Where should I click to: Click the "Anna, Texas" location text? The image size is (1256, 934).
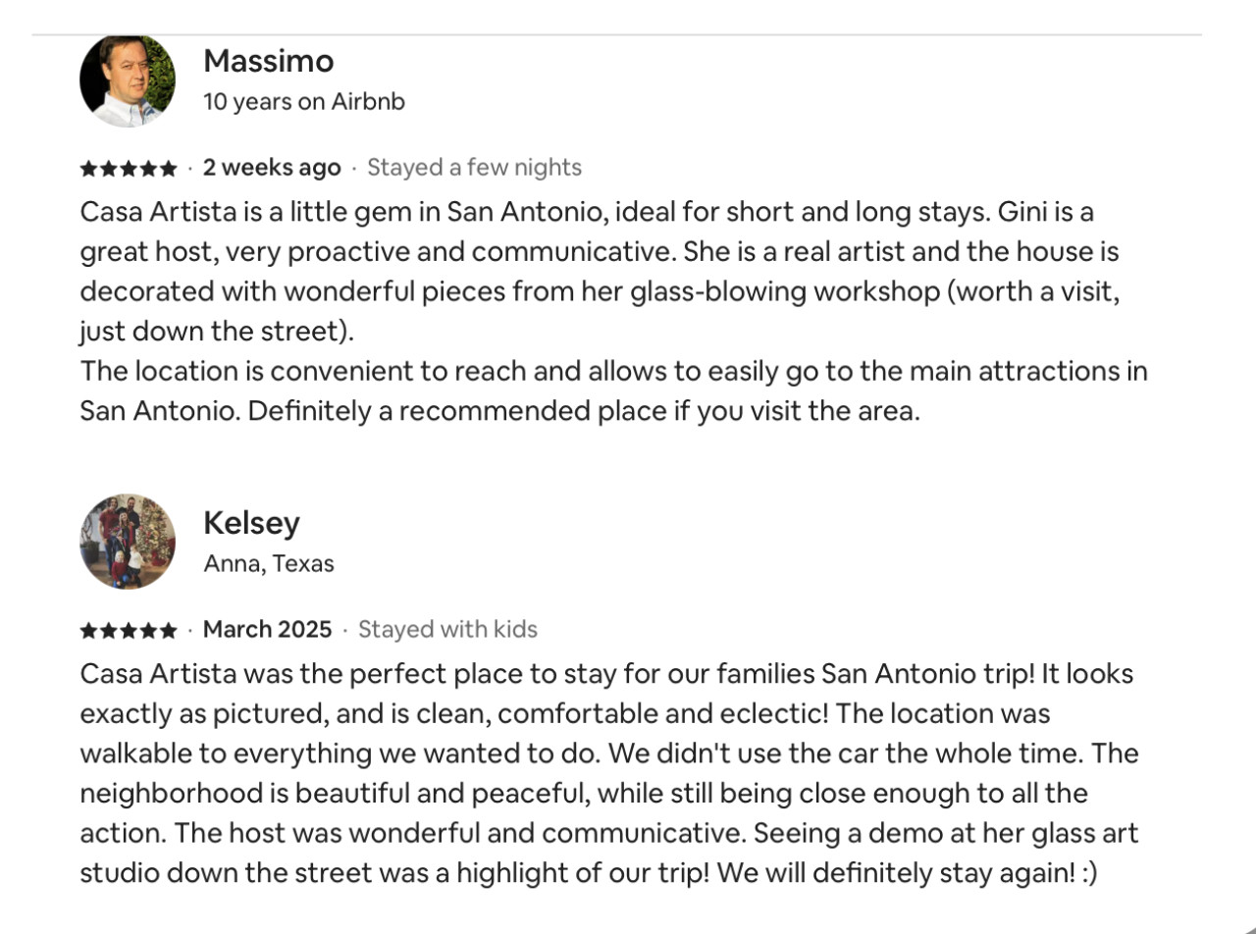coord(268,563)
